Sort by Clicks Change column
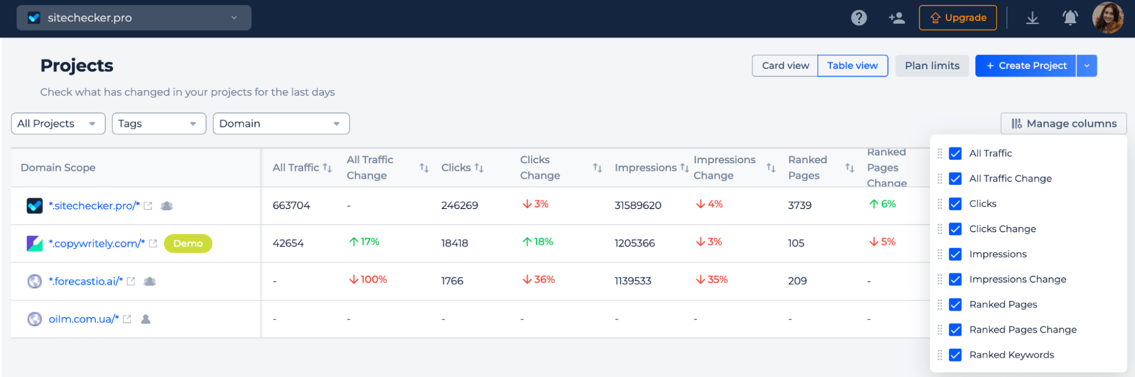 (597, 168)
